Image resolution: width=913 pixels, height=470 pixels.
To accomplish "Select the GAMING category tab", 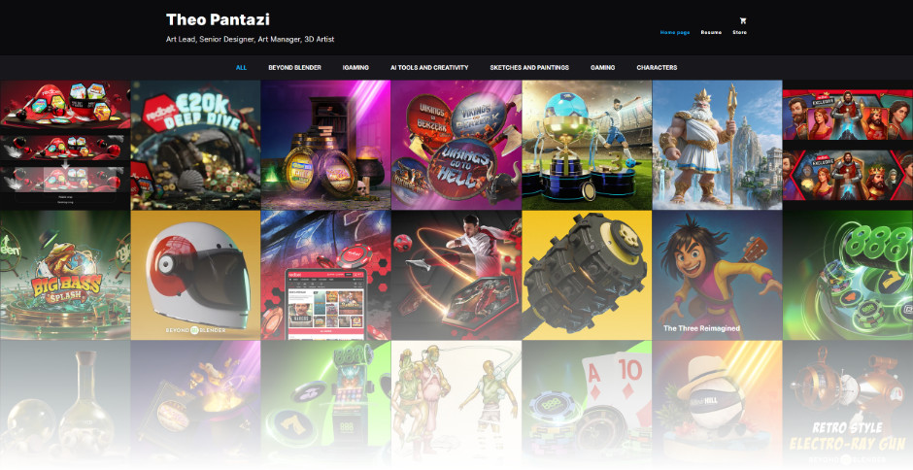I will point(602,68).
